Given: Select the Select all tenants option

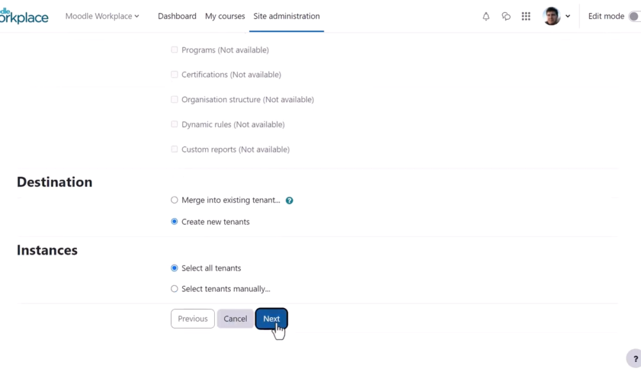Looking at the screenshot, I should 174,268.
